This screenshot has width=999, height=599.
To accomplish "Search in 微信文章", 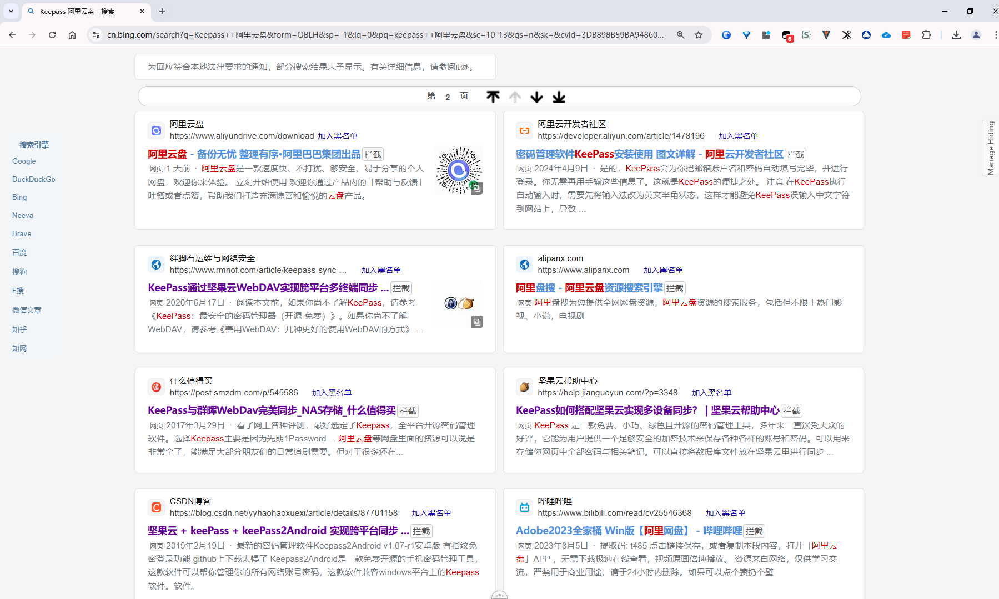I will [x=27, y=310].
